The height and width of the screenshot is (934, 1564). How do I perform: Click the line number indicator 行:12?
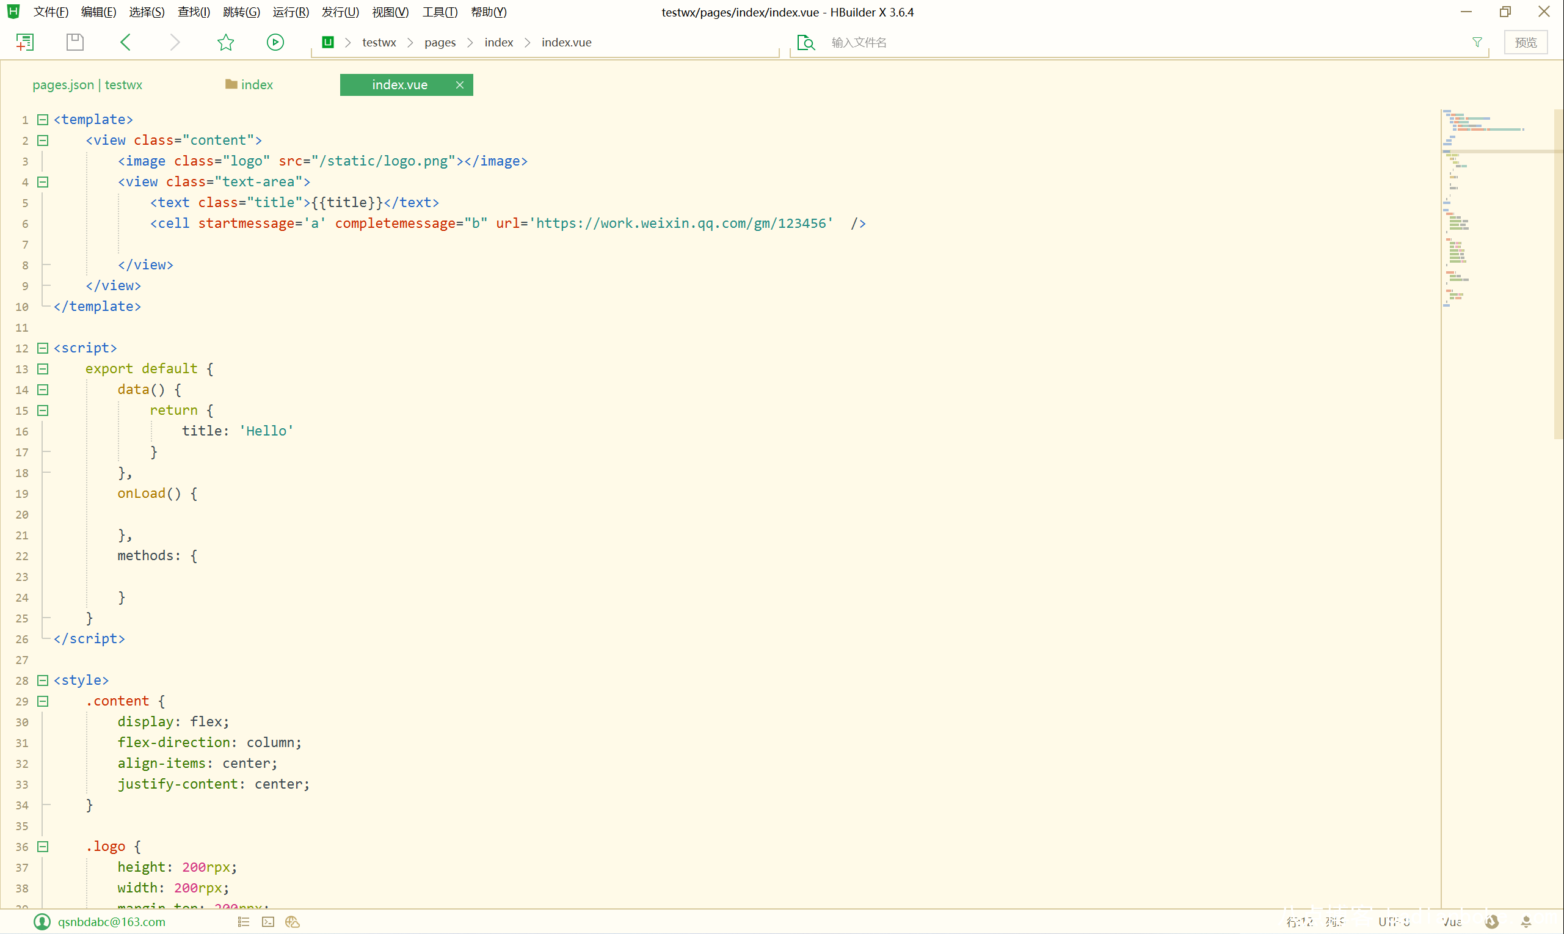click(x=1300, y=921)
